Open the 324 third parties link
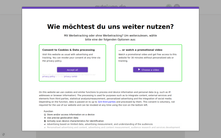Screen dimensions: 221x138 coord(107,102)
